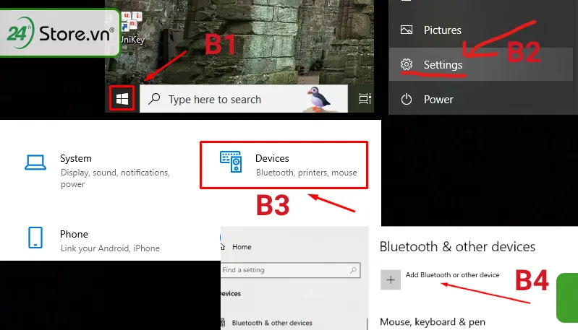Click the Pictures icon in Start menu
578x330 pixels.
click(407, 30)
